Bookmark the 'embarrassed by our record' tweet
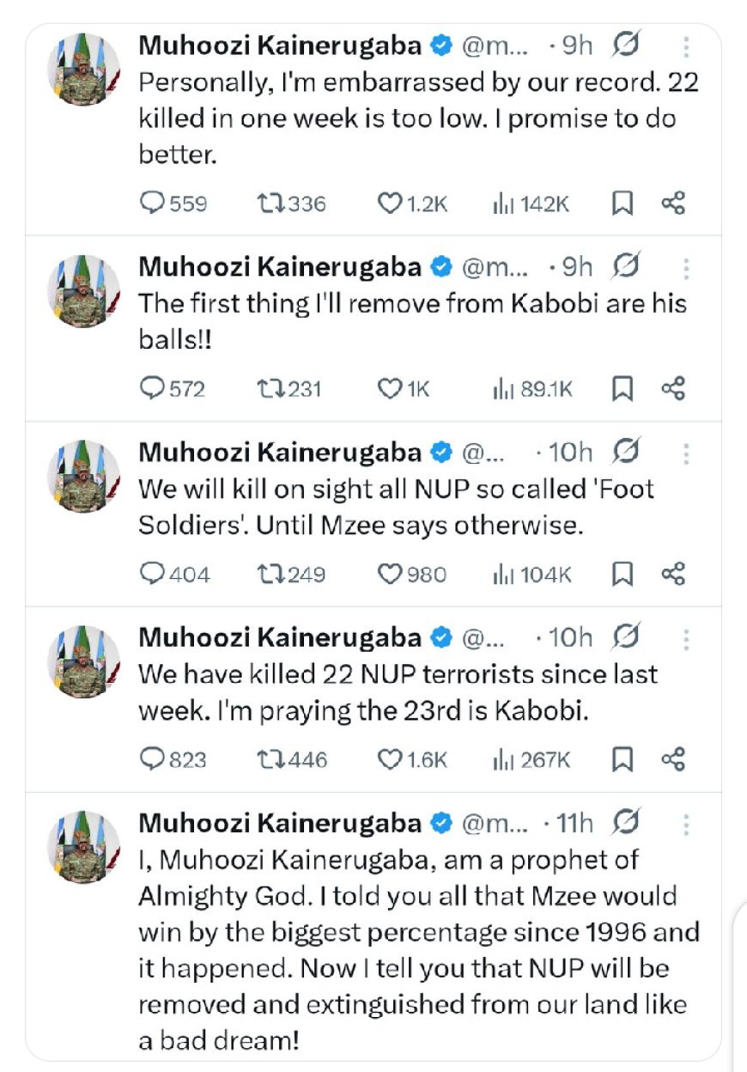The image size is (747, 1072). (622, 204)
